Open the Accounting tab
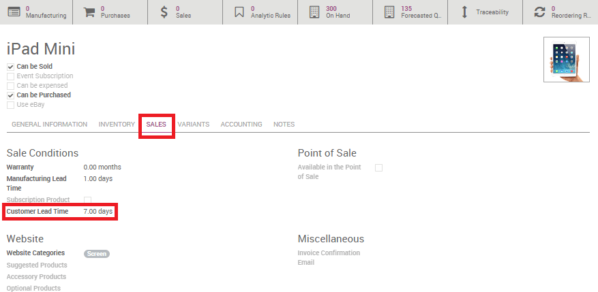The width and height of the screenshot is (598, 292). 241,125
